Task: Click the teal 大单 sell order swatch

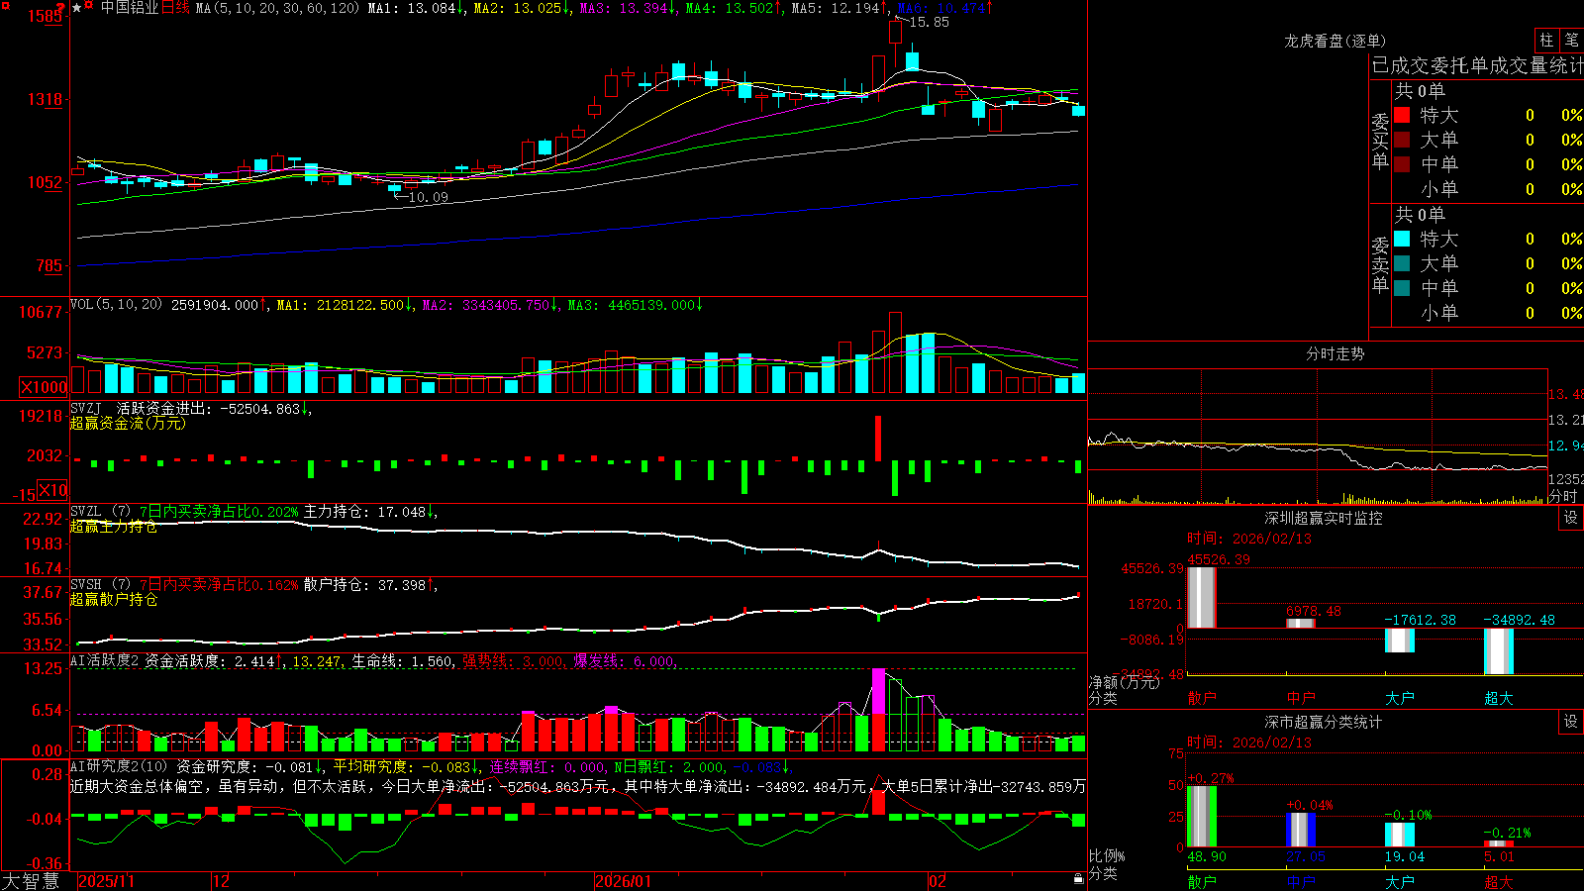Action: coord(1402,263)
